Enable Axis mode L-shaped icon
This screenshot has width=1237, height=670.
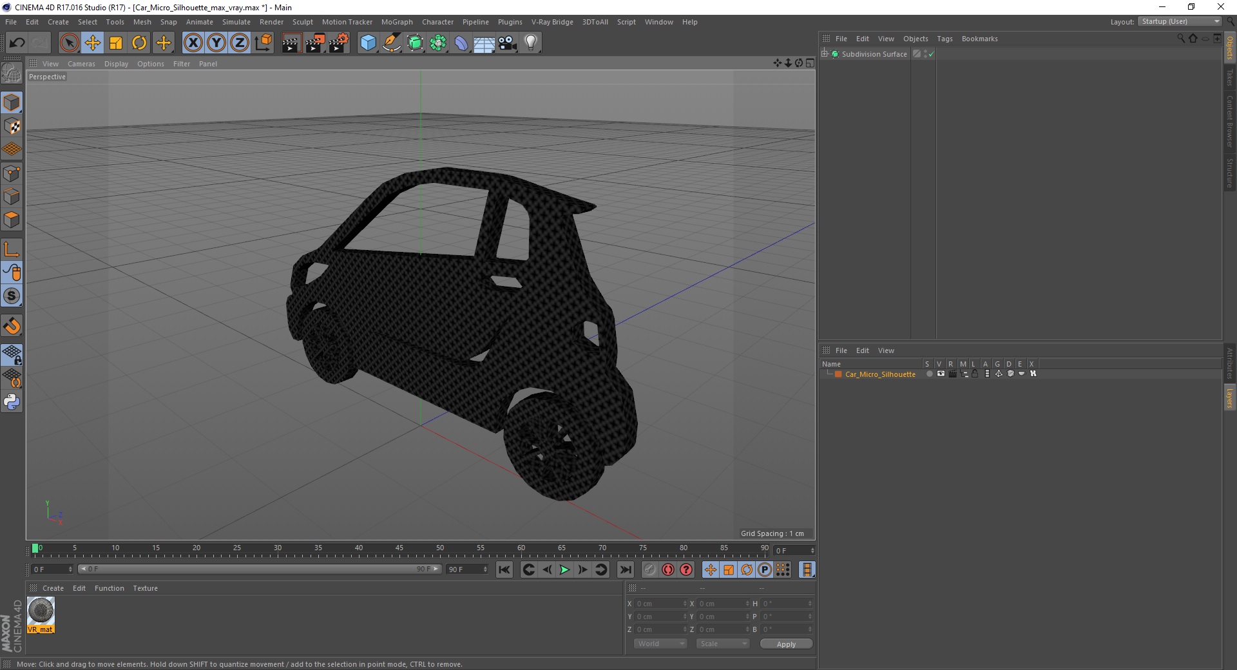[x=12, y=249]
